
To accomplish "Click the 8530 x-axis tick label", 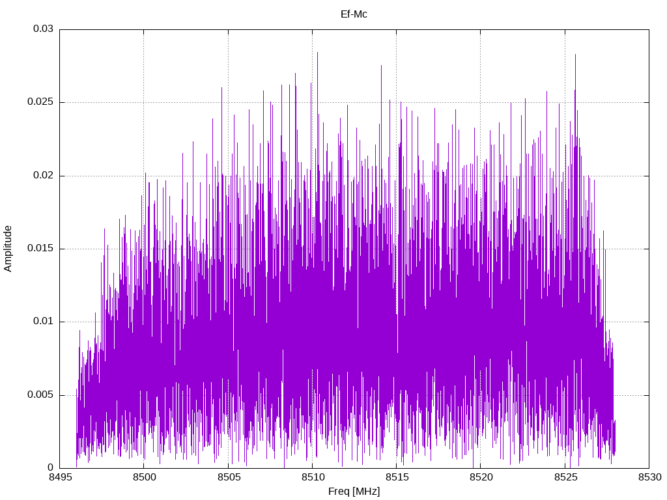I will tap(649, 477).
